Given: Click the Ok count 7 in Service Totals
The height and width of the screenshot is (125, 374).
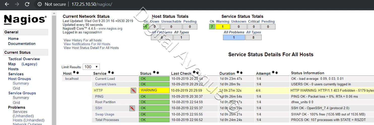Looking at the screenshot, I should (212, 27).
